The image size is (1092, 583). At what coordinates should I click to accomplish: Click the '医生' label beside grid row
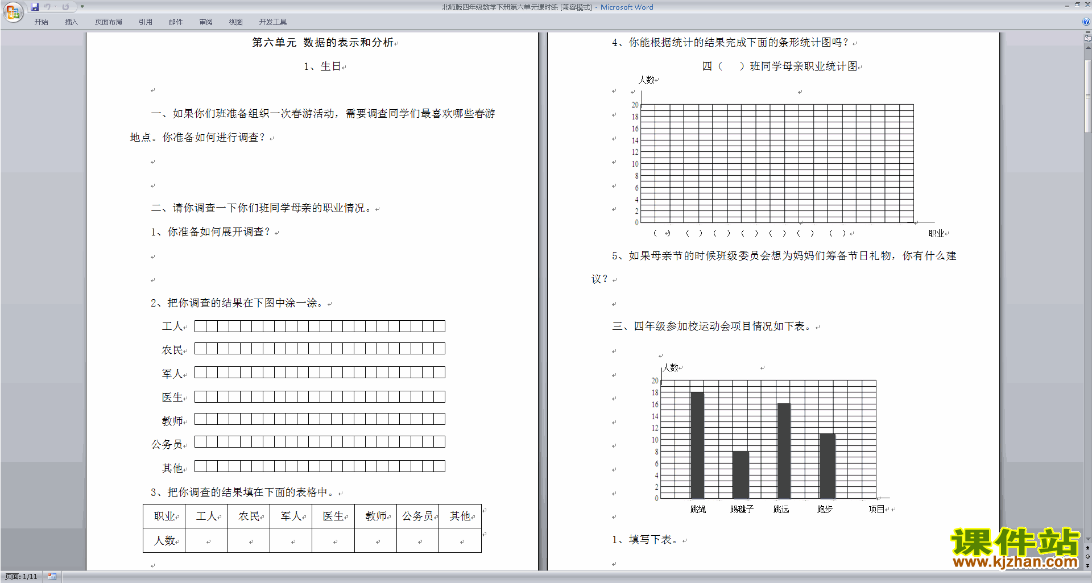(172, 398)
